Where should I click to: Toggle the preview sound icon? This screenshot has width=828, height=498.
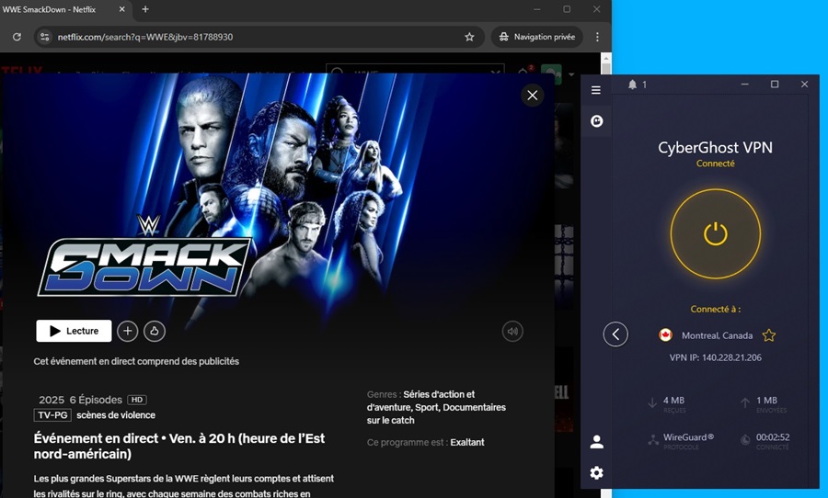tap(512, 332)
